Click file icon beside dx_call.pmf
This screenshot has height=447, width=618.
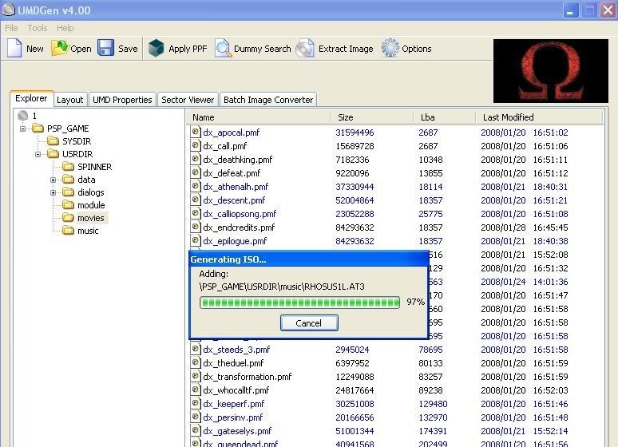[x=195, y=145]
